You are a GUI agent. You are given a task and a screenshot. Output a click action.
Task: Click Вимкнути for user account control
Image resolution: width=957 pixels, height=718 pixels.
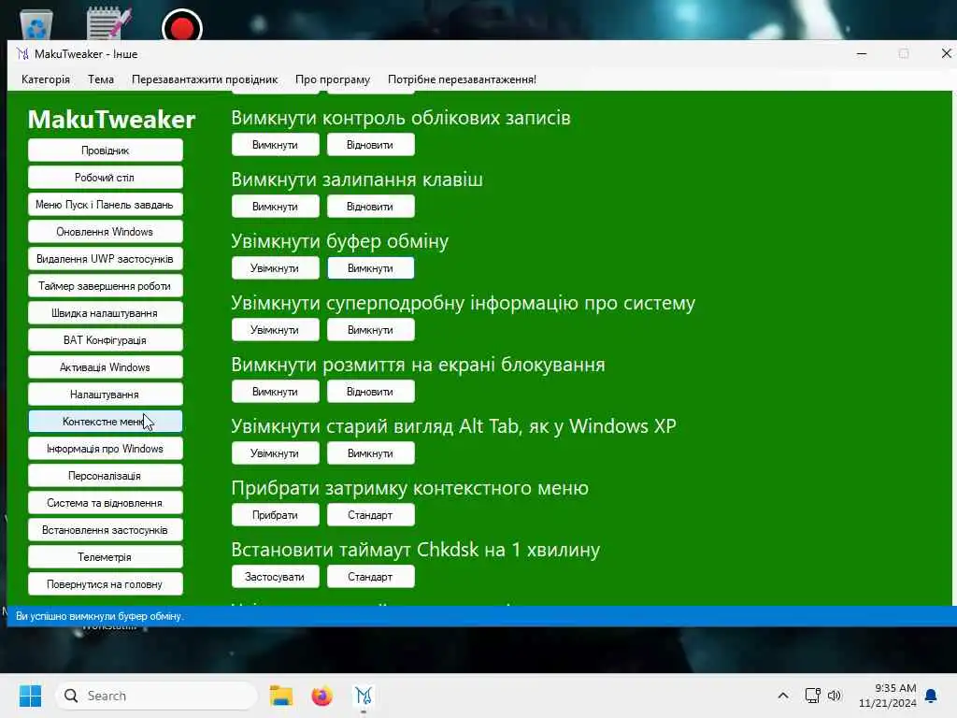276,145
